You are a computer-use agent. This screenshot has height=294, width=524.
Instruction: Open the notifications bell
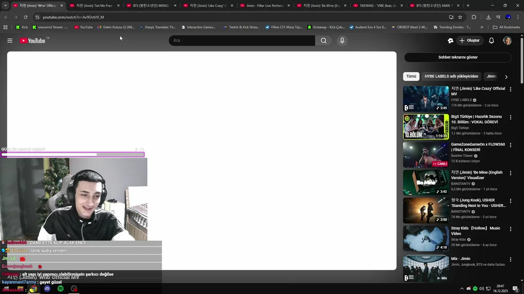click(492, 40)
